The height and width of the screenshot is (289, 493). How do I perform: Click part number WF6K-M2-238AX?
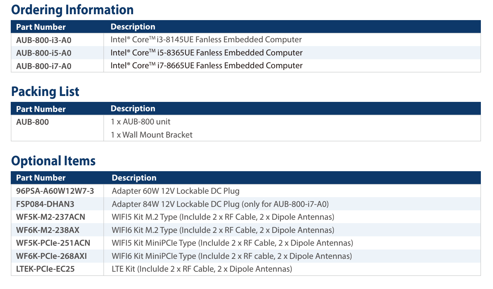click(48, 230)
